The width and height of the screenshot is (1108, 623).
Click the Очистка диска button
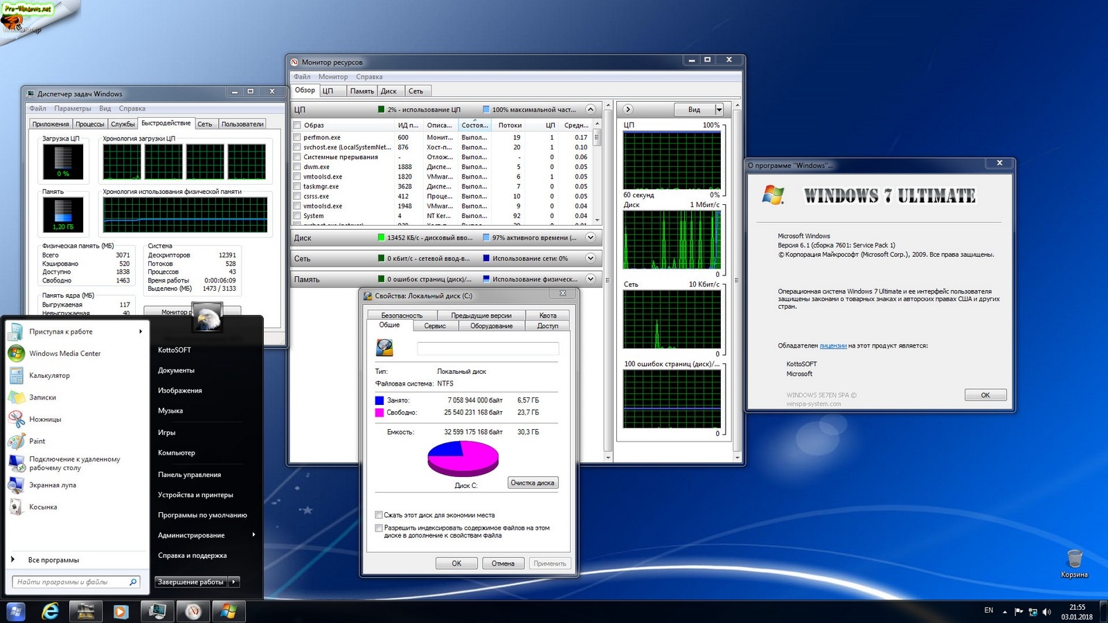(532, 482)
